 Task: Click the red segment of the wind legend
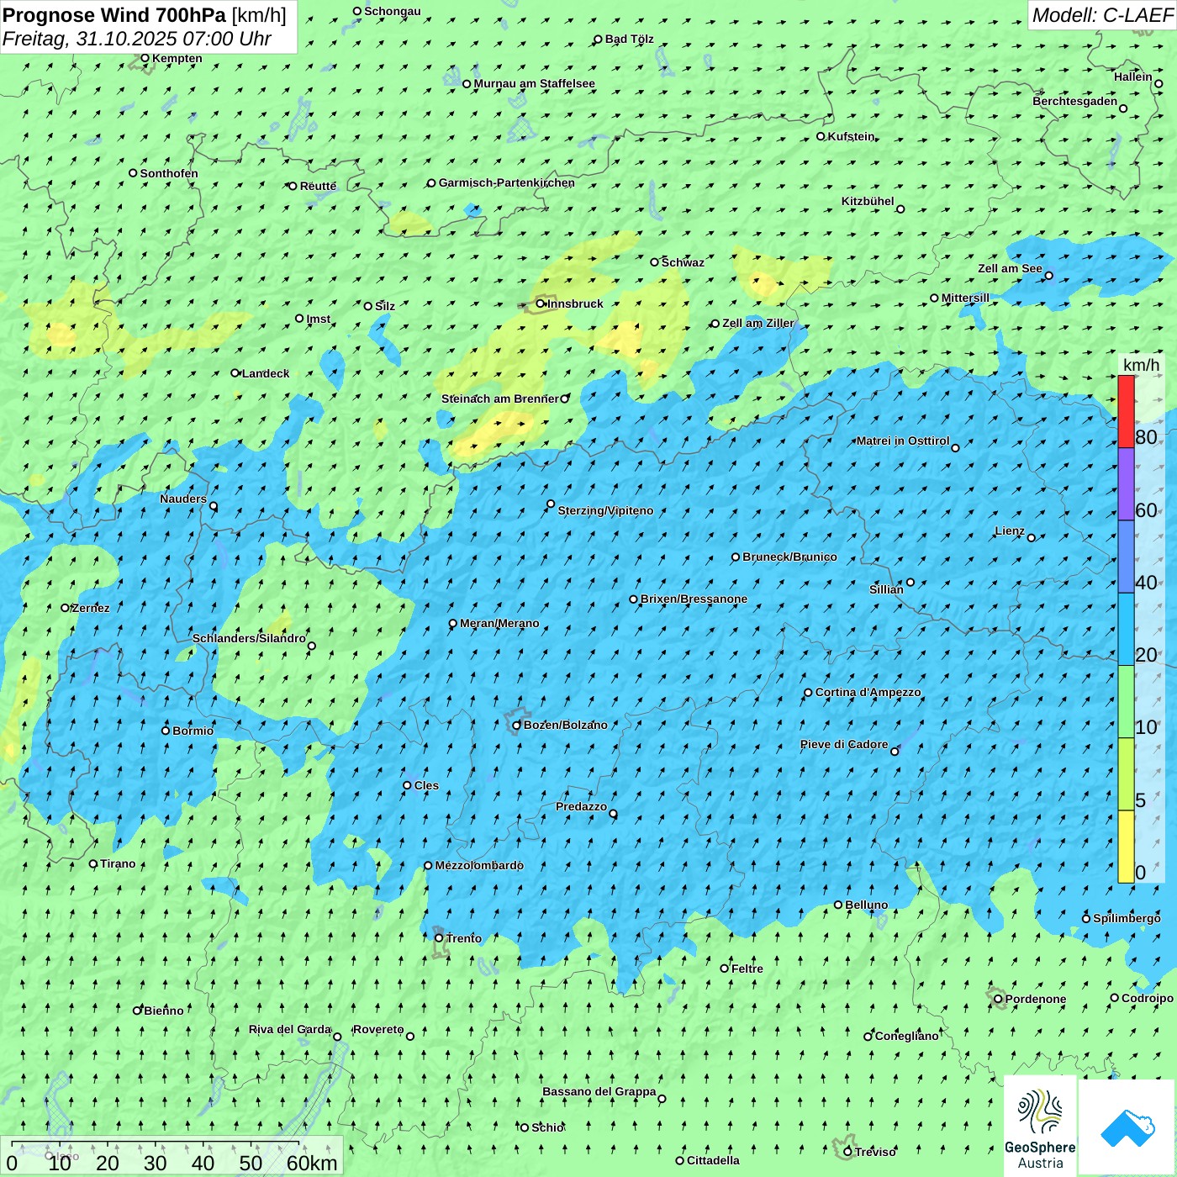1126,412
